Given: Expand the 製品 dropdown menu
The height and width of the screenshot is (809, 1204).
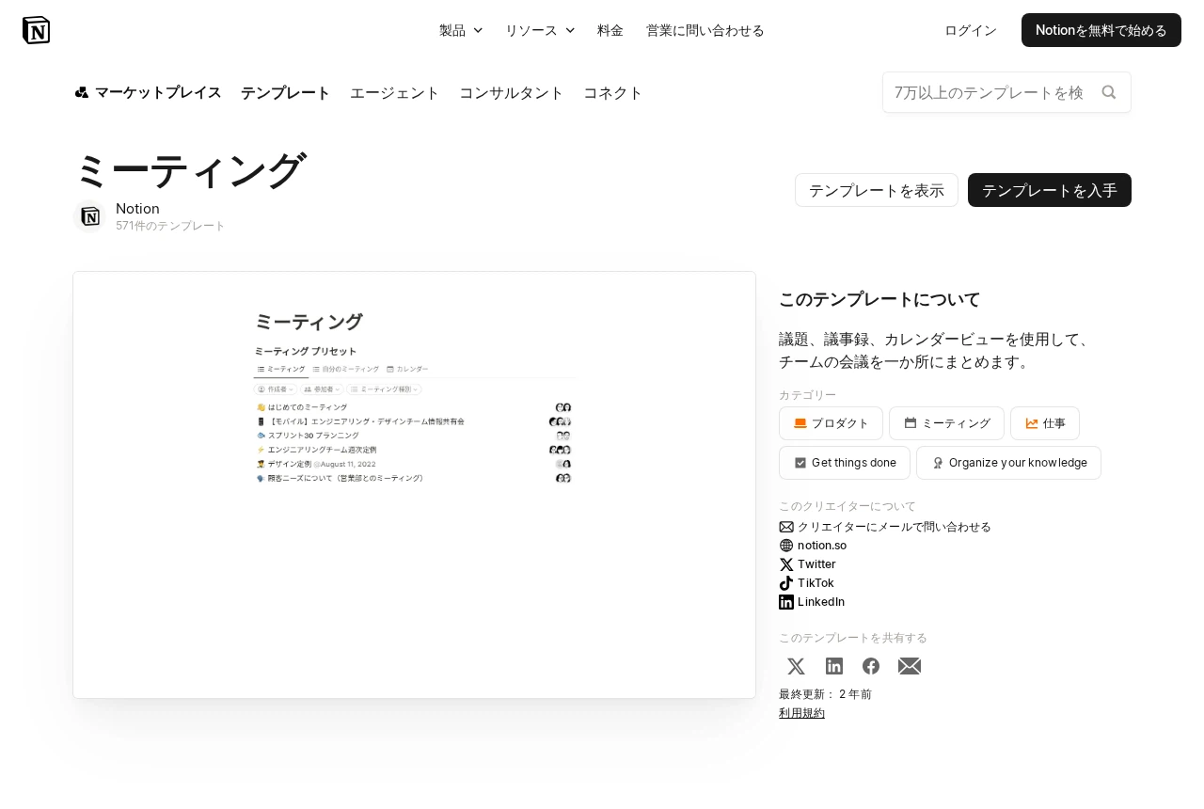Looking at the screenshot, I should pyautogui.click(x=461, y=30).
